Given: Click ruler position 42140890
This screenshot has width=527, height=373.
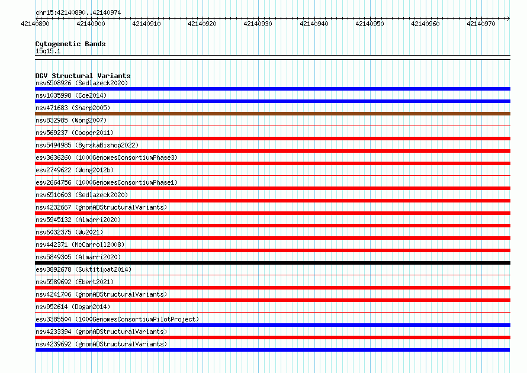Looking at the screenshot, I should [x=35, y=24].
